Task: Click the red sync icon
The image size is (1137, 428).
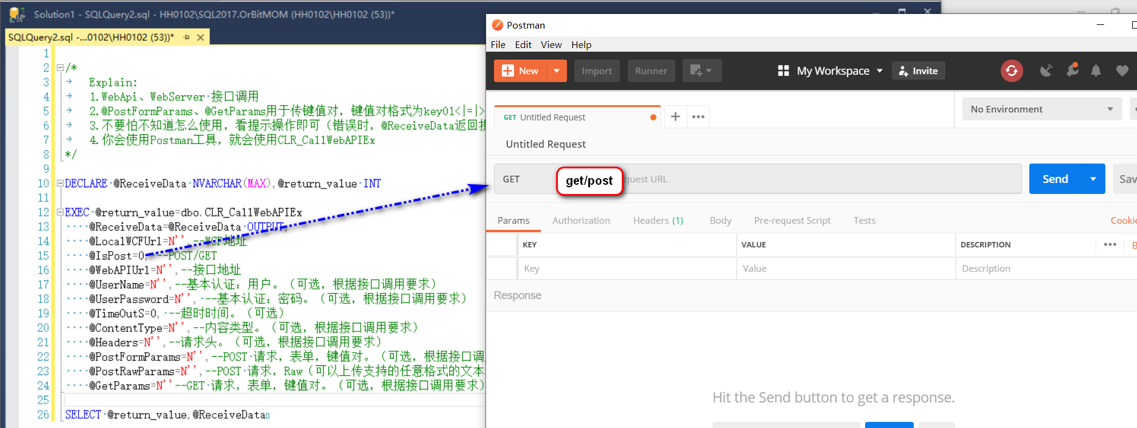Action: coord(1012,71)
